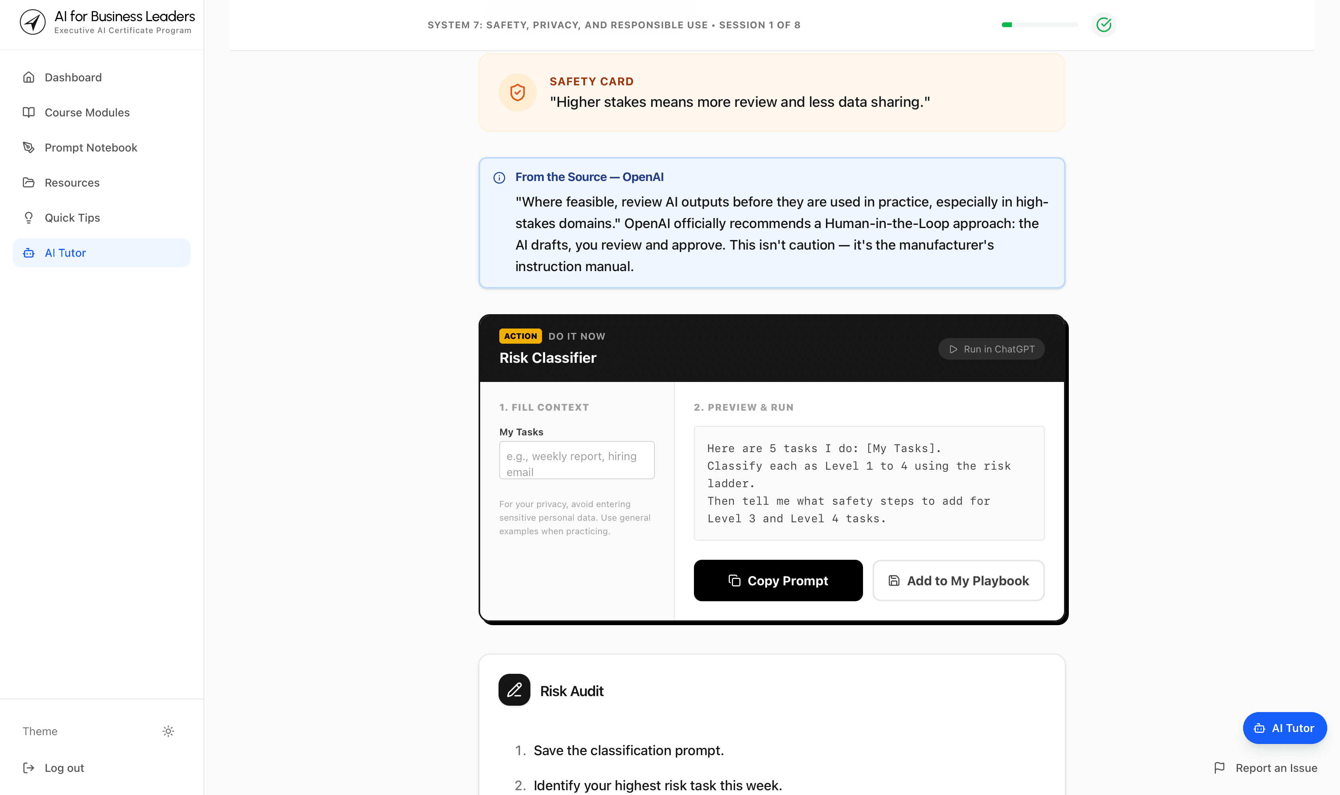Image resolution: width=1340 pixels, height=795 pixels.
Task: Open the floating AI Tutor chat button
Action: (1284, 728)
